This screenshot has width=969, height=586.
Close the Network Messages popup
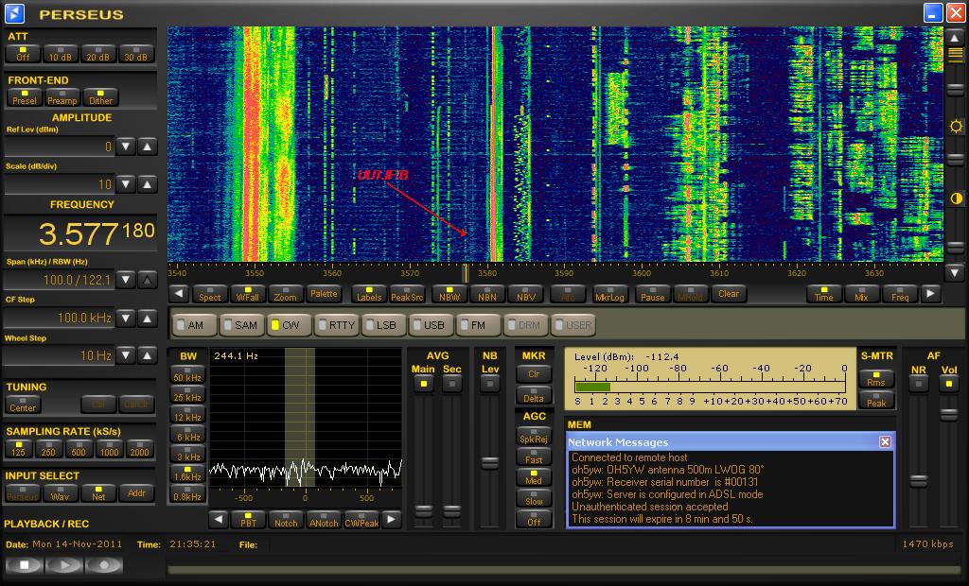click(x=885, y=441)
